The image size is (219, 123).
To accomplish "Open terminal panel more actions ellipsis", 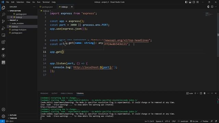I will [208, 93].
